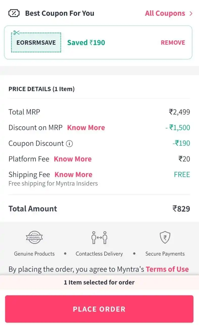Click the Saved ₹190 label
This screenshot has height=325, width=199.
pos(86,42)
